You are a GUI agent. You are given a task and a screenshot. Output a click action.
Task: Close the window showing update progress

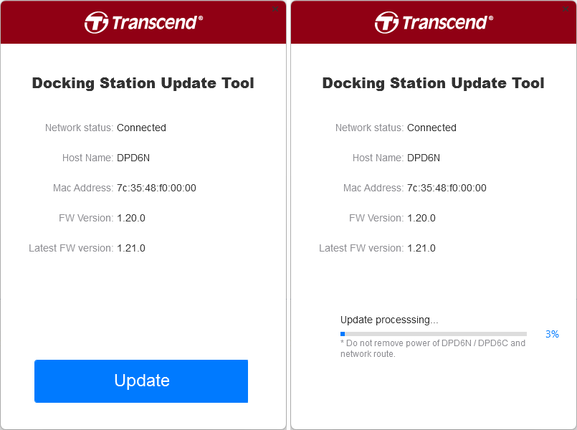[566, 9]
